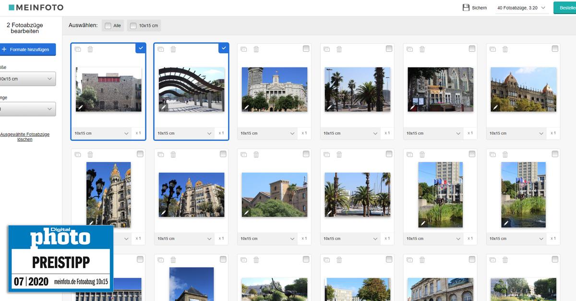Duplicate the stone building with red balcony photo
Viewport: 576px width, 301px height.
[x=78, y=49]
